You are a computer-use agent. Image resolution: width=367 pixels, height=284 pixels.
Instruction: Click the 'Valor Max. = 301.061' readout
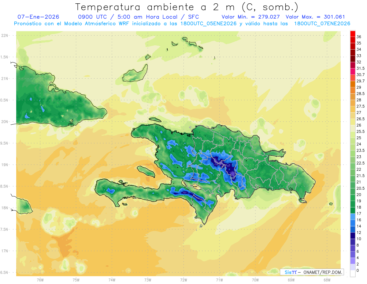[315, 17]
